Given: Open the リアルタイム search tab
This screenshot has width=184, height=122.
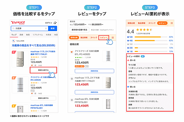Looking at the screenshot, I should tap(38, 35).
